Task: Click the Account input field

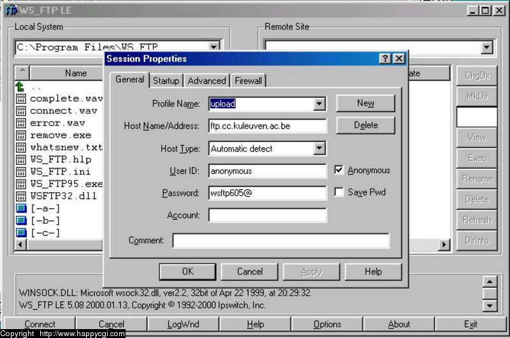Action: coord(267,215)
